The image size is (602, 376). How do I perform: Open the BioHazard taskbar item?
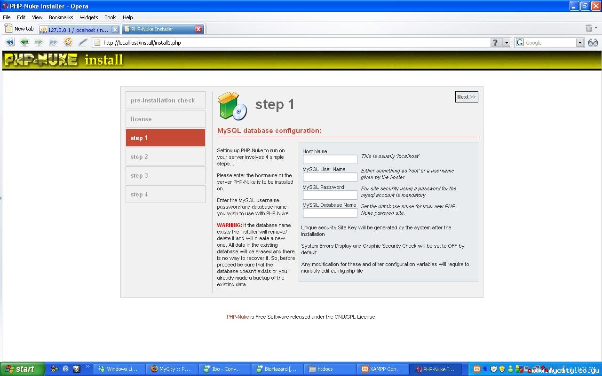277,369
